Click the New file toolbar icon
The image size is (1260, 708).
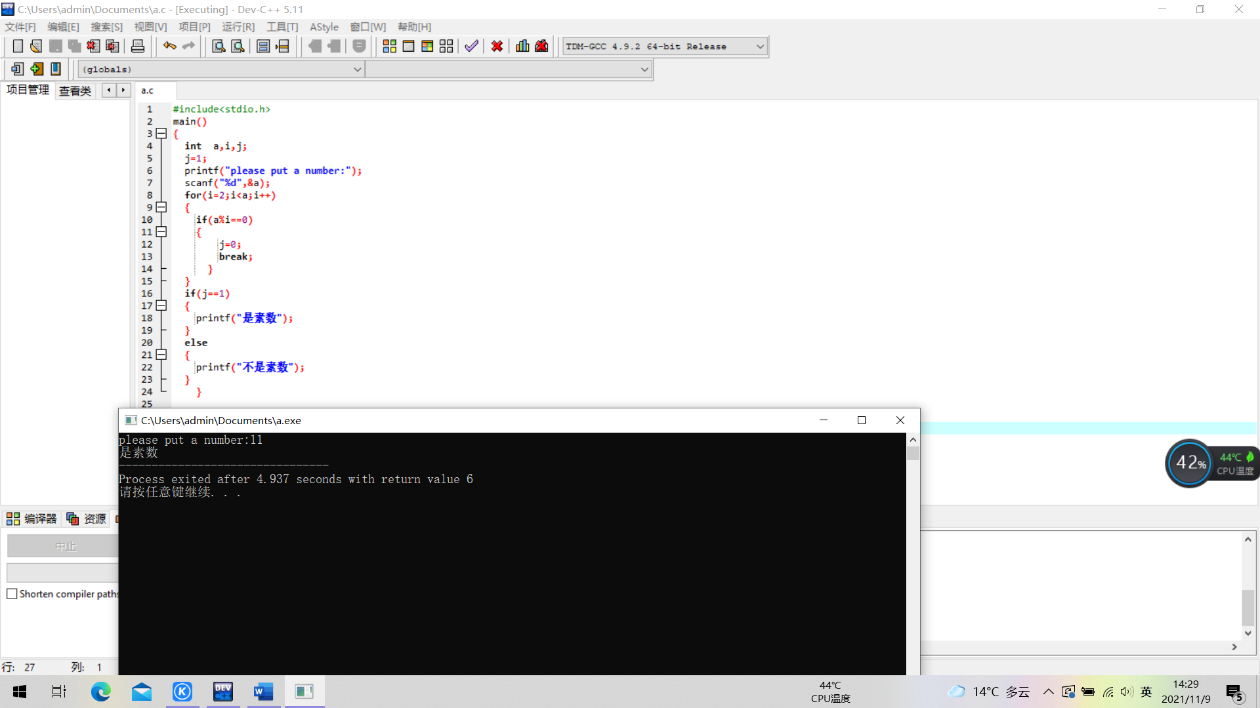pos(18,46)
